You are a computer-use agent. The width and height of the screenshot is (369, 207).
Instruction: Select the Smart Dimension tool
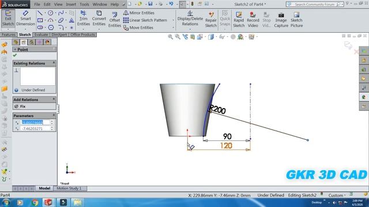coord(25,18)
